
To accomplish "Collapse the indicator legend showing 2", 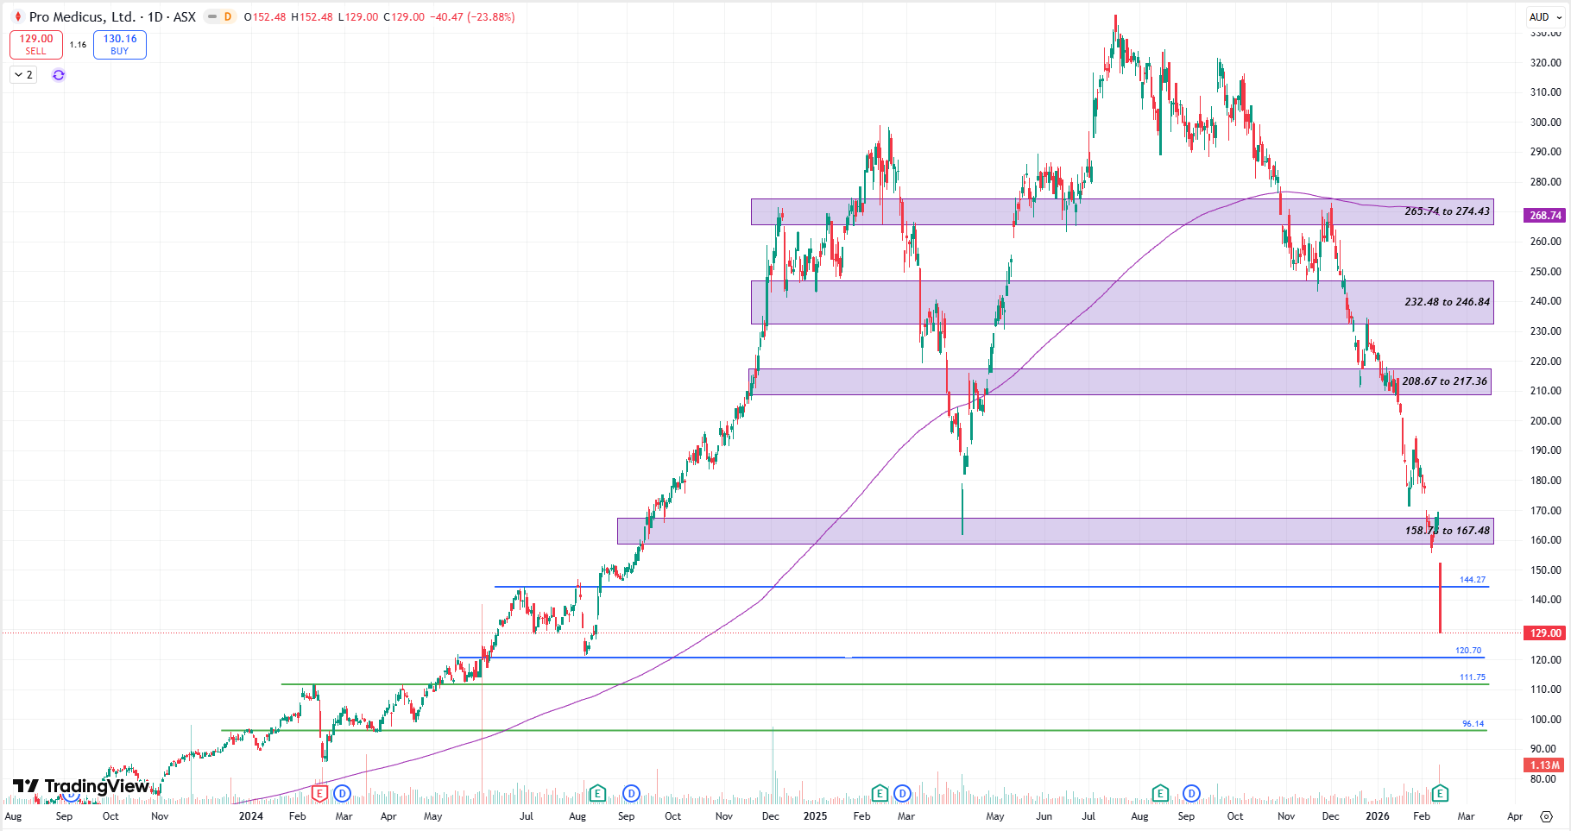I will pyautogui.click(x=23, y=75).
